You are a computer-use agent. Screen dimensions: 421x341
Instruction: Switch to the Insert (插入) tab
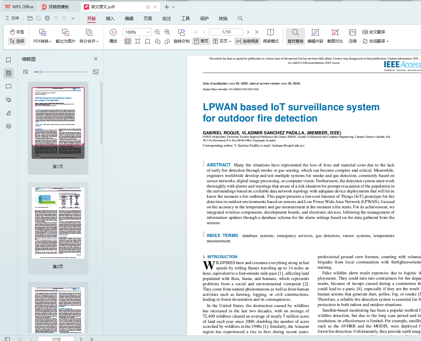(110, 18)
